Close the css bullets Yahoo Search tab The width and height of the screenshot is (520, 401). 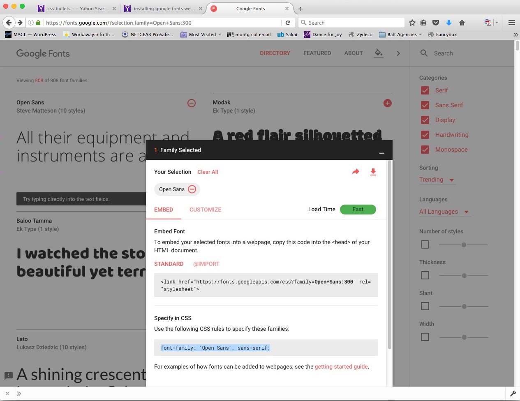[x=114, y=9]
